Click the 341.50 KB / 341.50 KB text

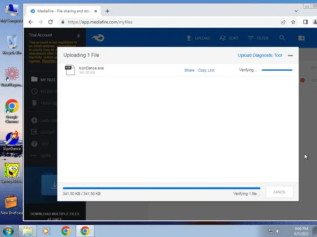82,194
